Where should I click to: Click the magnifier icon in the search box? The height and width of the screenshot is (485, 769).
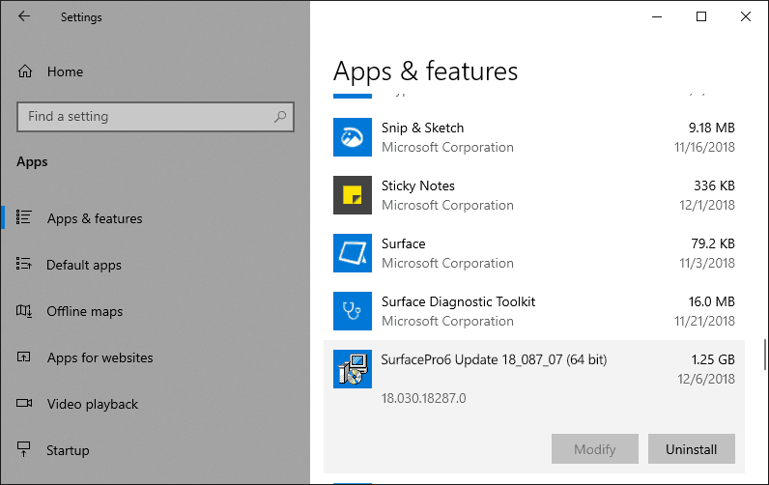click(280, 117)
